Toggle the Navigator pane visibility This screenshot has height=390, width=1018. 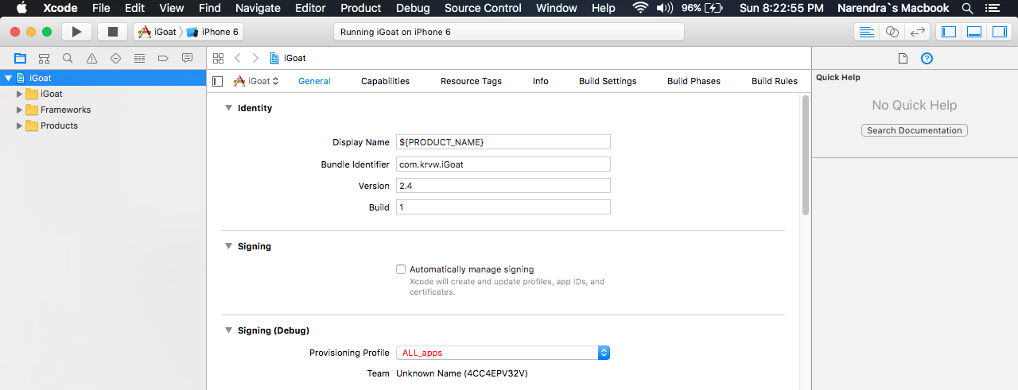click(949, 32)
